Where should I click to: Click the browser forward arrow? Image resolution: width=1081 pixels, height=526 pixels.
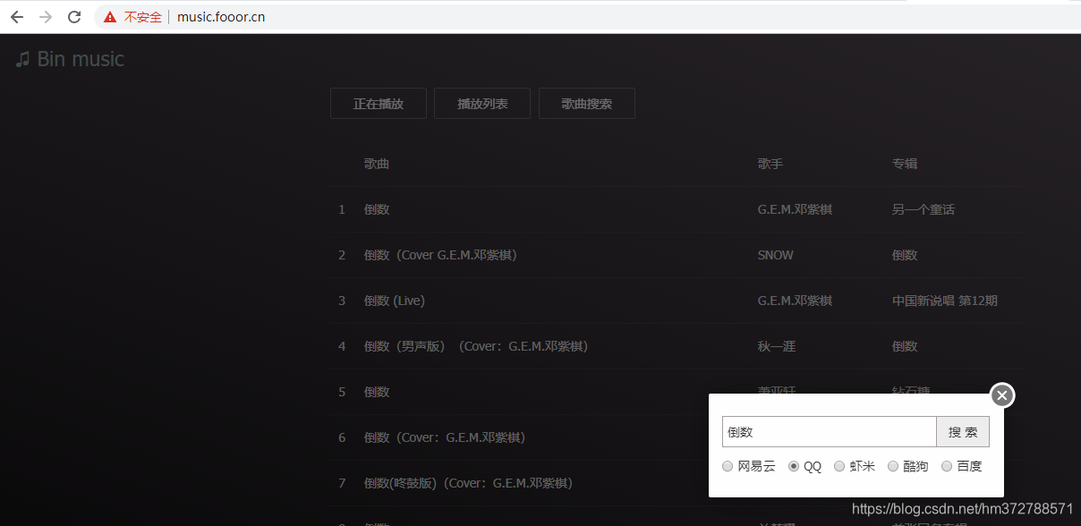(46, 17)
